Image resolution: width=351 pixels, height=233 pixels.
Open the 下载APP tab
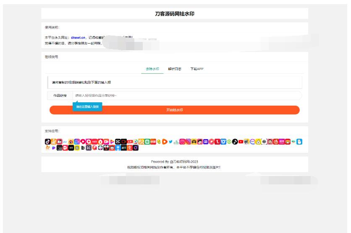pyautogui.click(x=196, y=69)
